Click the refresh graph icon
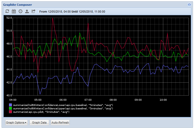Screen dimensions: 194x128 point(7,11)
